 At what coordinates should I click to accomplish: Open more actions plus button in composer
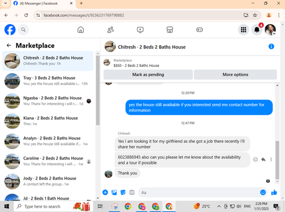coord(105,193)
